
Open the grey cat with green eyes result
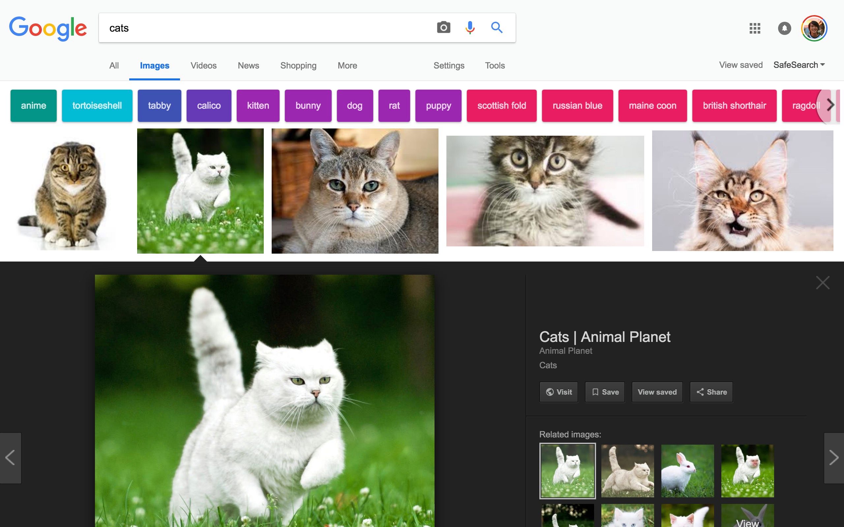point(355,191)
